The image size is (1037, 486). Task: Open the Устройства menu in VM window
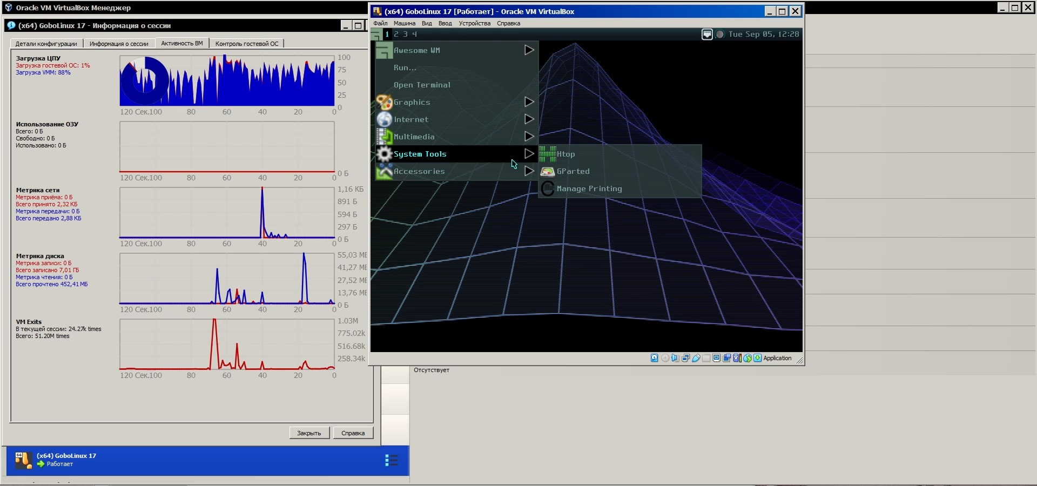pos(474,23)
